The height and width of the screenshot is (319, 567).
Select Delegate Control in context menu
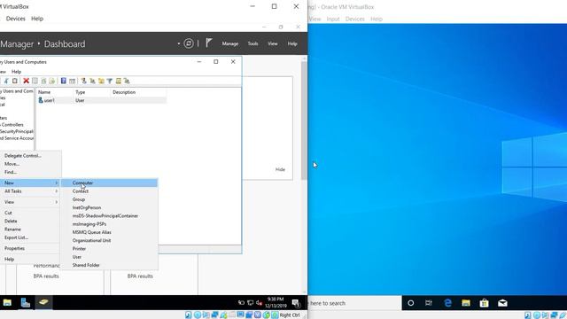(29, 156)
